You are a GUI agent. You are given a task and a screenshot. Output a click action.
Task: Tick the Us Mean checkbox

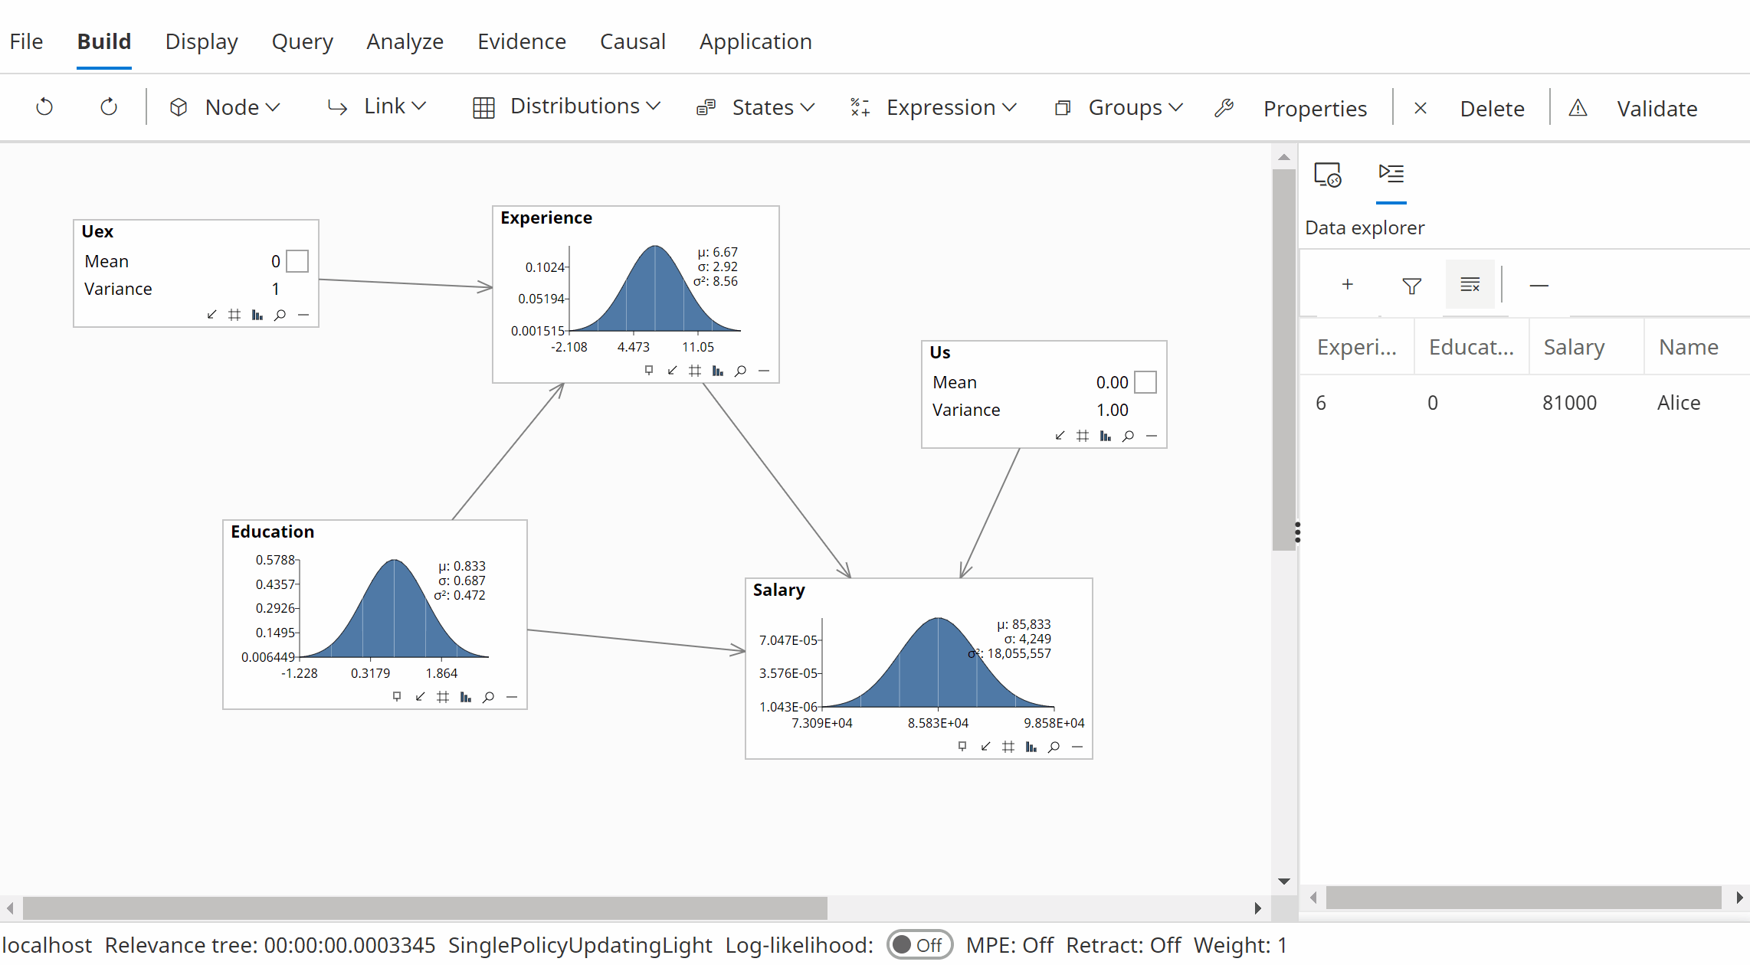(x=1145, y=382)
